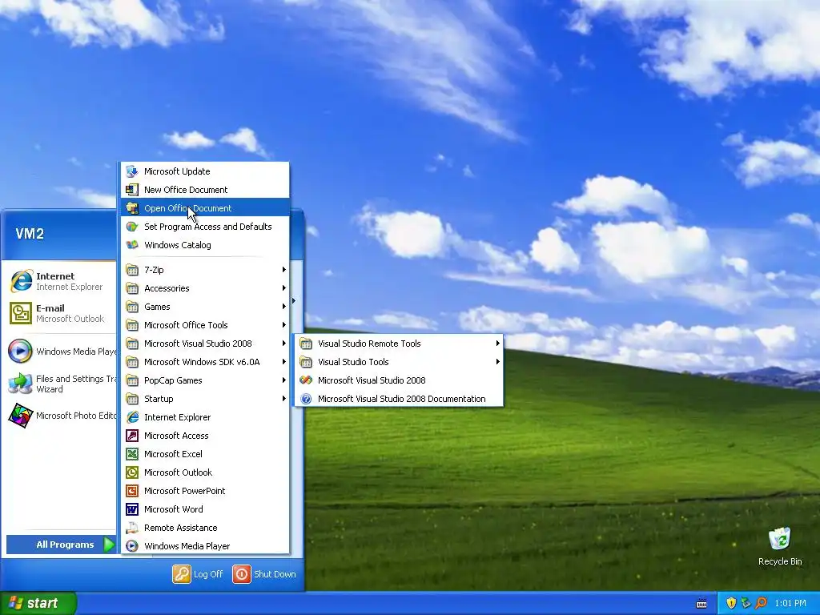Click the All Programs green arrow

109,545
